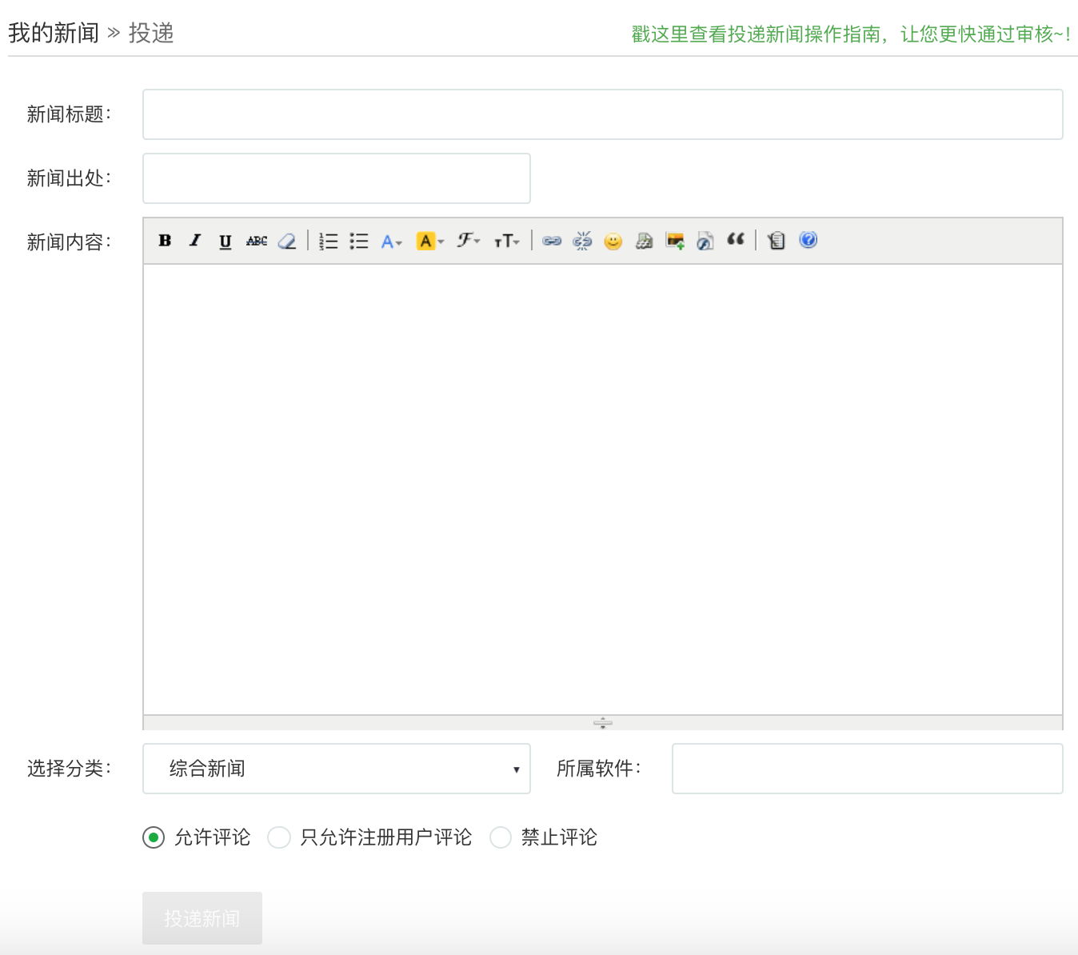
Task: Choose the 禁止评论 radio button
Action: pyautogui.click(x=501, y=837)
